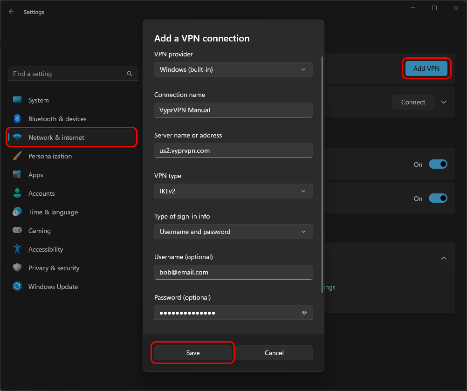Minimize the Settings window

(x=413, y=8)
